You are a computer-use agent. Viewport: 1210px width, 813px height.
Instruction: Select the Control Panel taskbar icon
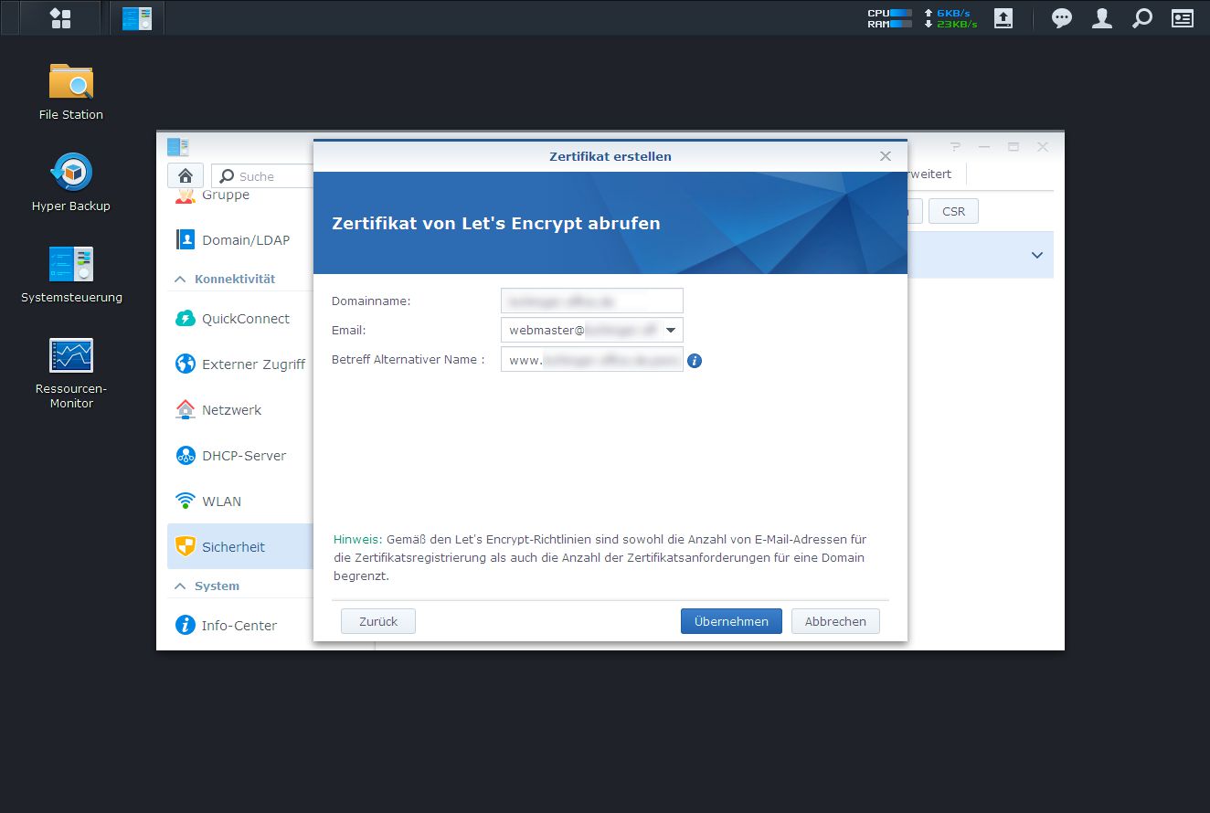(137, 18)
